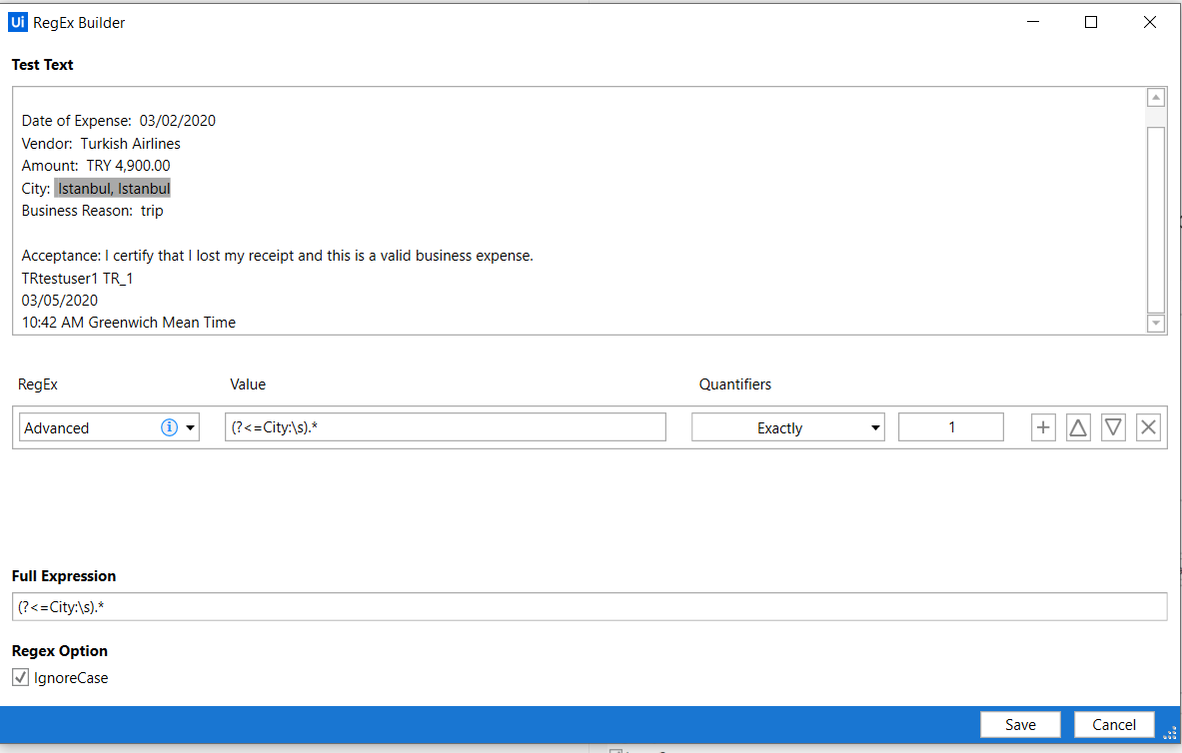The image size is (1182, 753).
Task: Click the 'Date of Expense: 03/02/2020' line
Action: click(118, 121)
